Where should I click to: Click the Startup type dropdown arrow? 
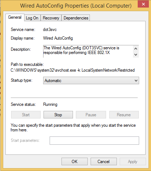click(136, 81)
